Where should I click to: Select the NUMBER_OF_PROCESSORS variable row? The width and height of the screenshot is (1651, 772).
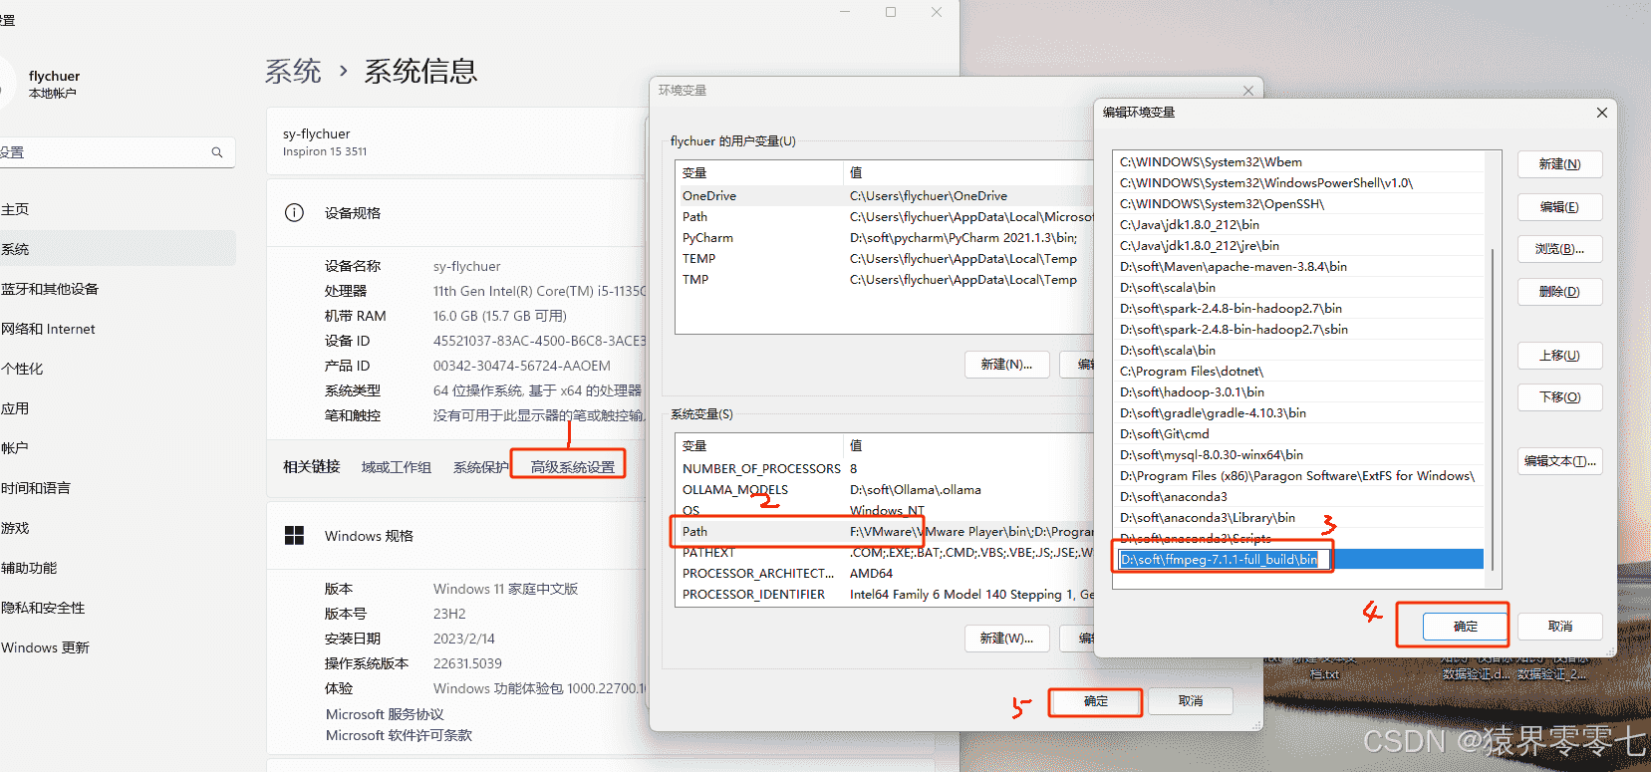click(885, 469)
